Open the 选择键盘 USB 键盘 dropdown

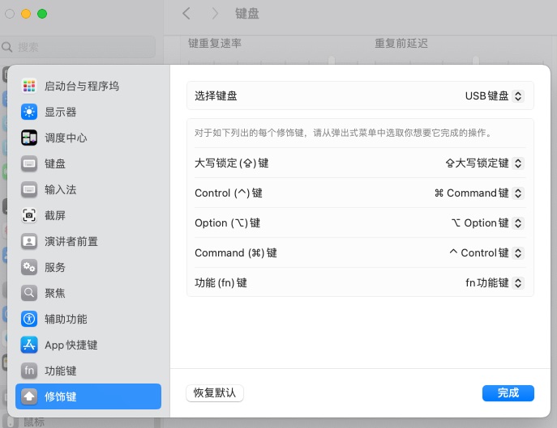494,96
